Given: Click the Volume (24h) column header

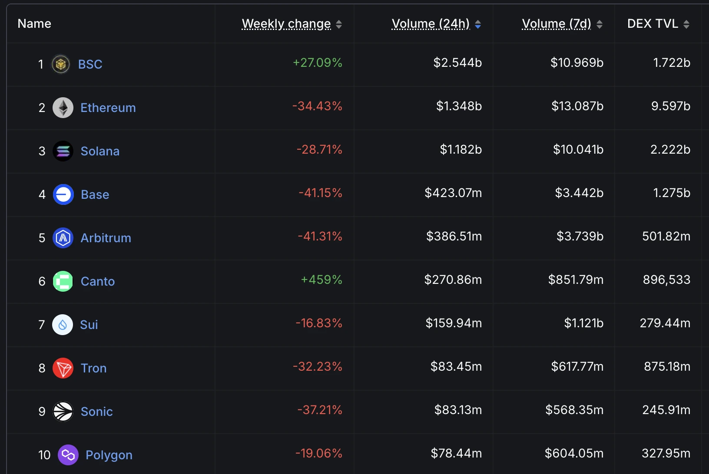Looking at the screenshot, I should pos(431,24).
